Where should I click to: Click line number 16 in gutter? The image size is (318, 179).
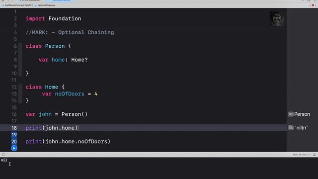coord(14,114)
